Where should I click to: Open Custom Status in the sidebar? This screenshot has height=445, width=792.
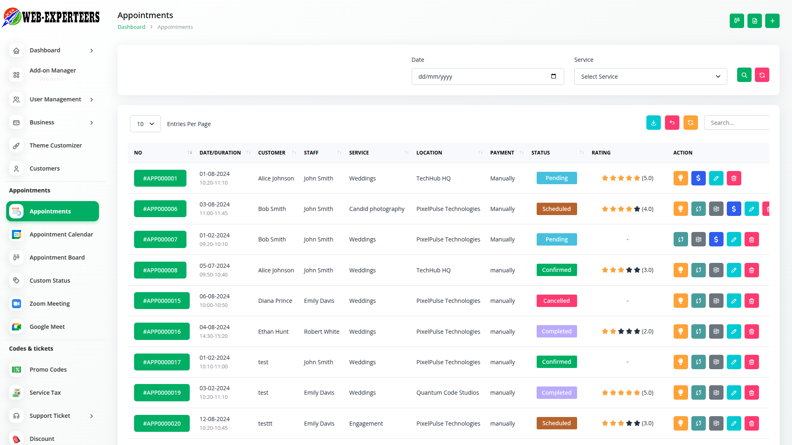[50, 281]
